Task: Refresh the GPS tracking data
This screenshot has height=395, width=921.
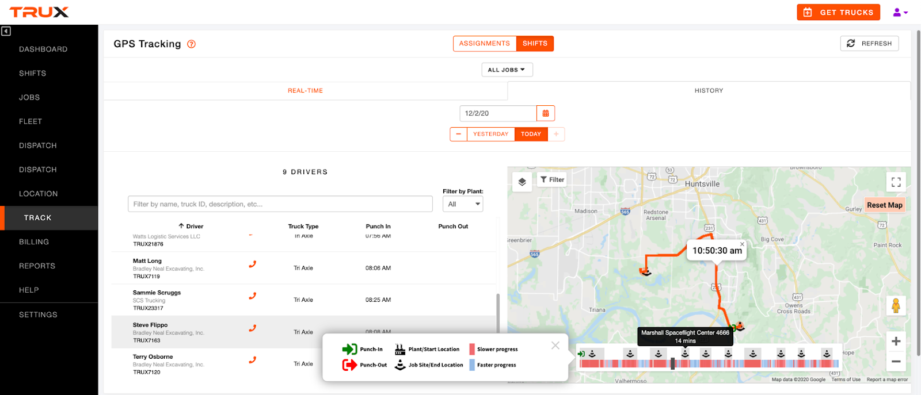Action: (869, 44)
